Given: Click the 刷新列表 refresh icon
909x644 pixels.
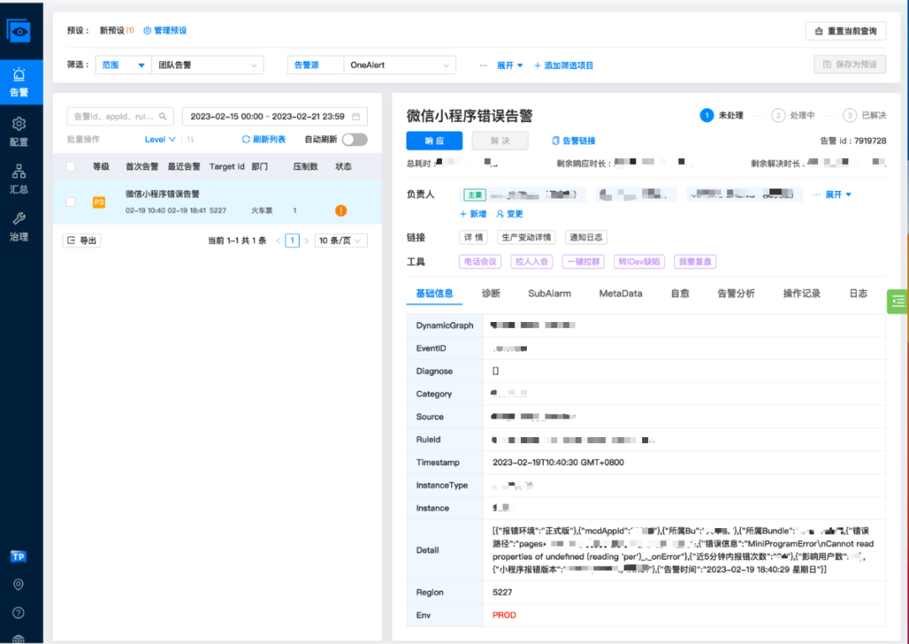Looking at the screenshot, I should point(246,140).
